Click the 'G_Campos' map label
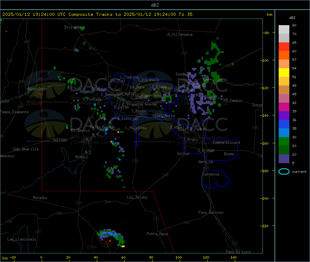Image resolution: width=310 pixels, height=262 pixels. pos(234,101)
